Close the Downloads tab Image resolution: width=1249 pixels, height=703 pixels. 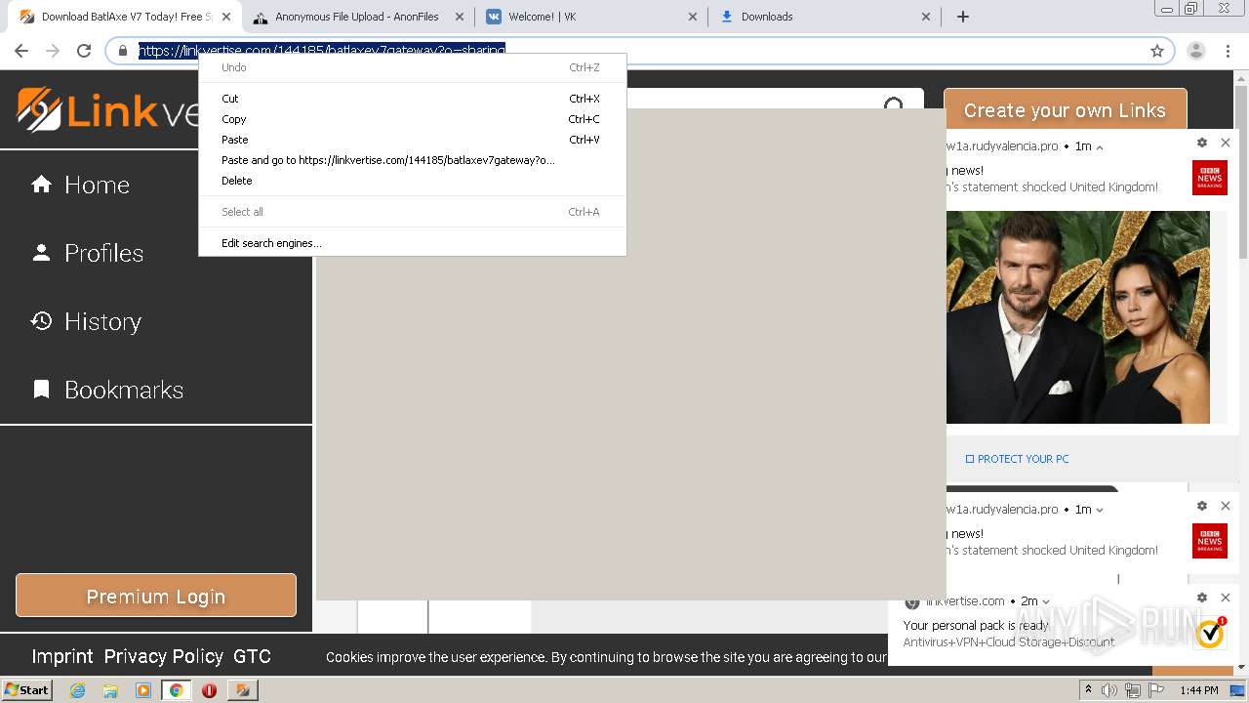click(926, 17)
